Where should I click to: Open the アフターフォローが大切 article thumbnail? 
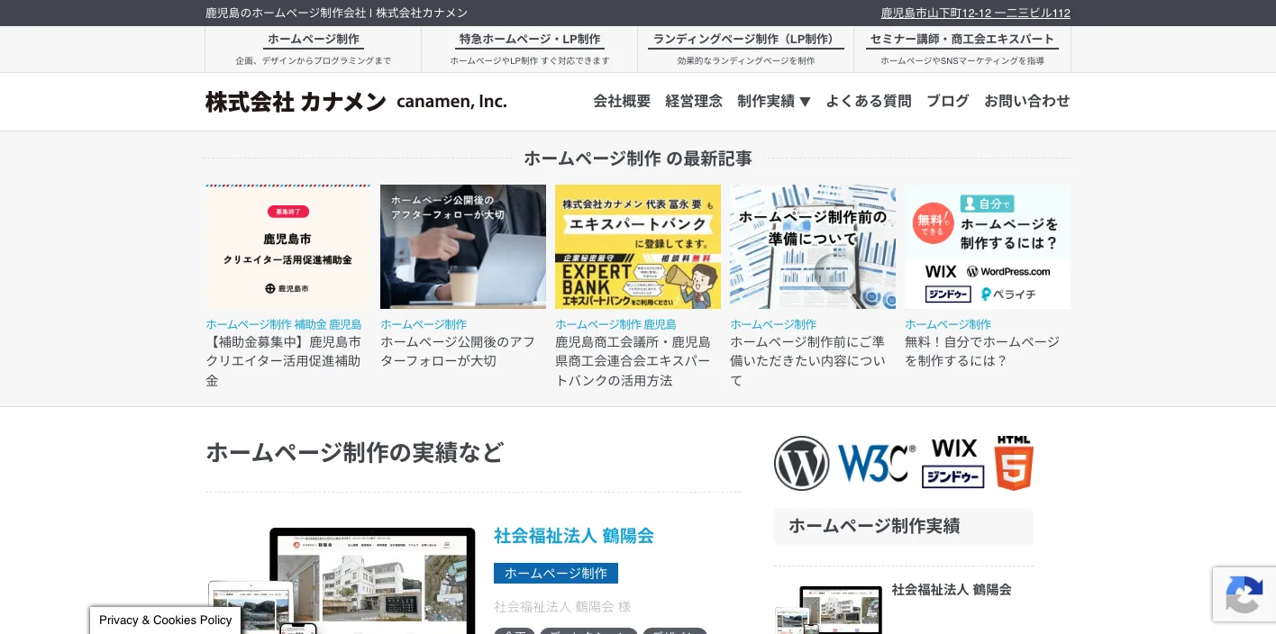(463, 247)
